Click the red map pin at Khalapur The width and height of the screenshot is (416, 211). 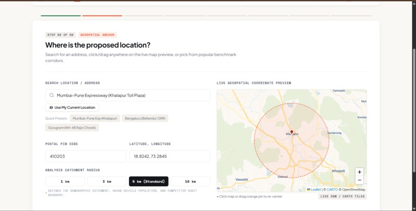pyautogui.click(x=292, y=132)
